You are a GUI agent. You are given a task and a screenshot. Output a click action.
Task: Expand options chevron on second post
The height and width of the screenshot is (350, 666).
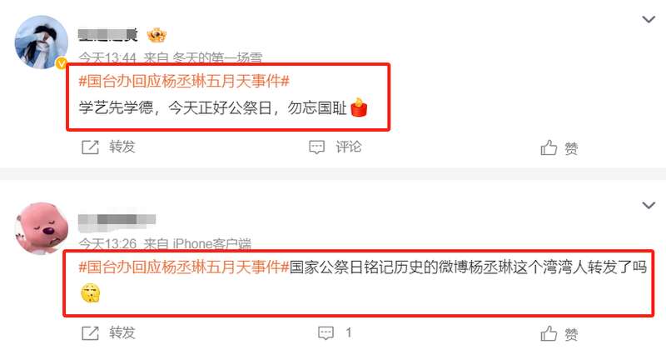coord(649,205)
